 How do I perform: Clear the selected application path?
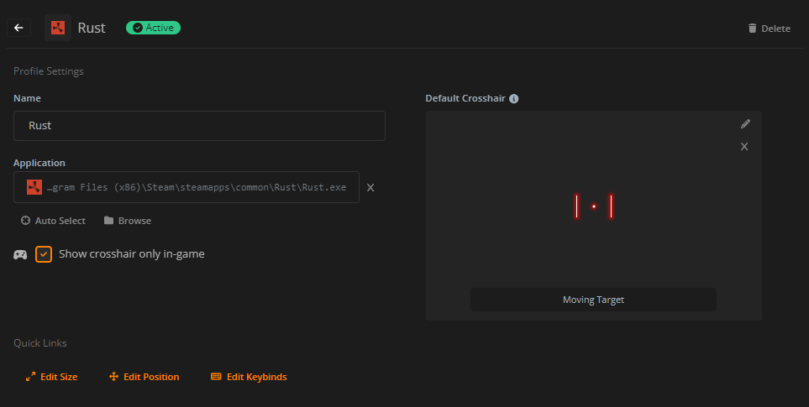coord(370,187)
